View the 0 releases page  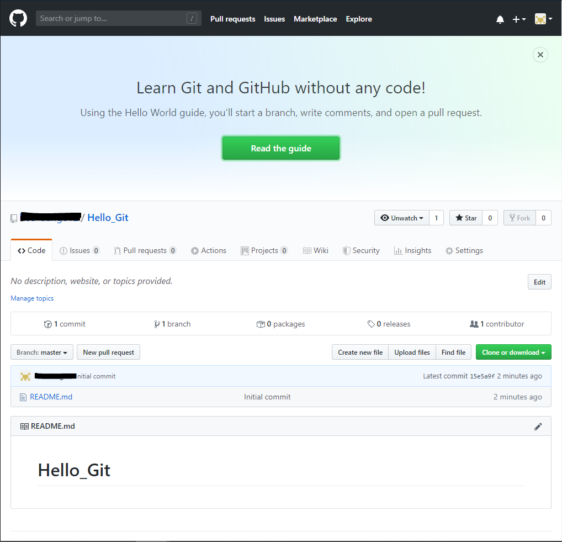(389, 324)
